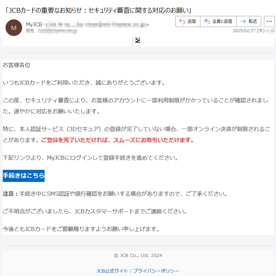Click the line 下記リンクより、MyJCBにログイン
Screen dimensions: 276x276
click(91, 158)
